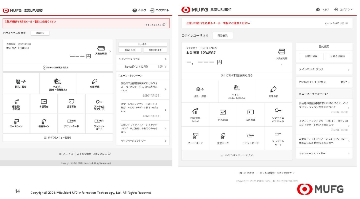The image size is (360, 199).
Task: Open 入出金明細 passbook icon in right screenshot
Action: [x=282, y=51]
